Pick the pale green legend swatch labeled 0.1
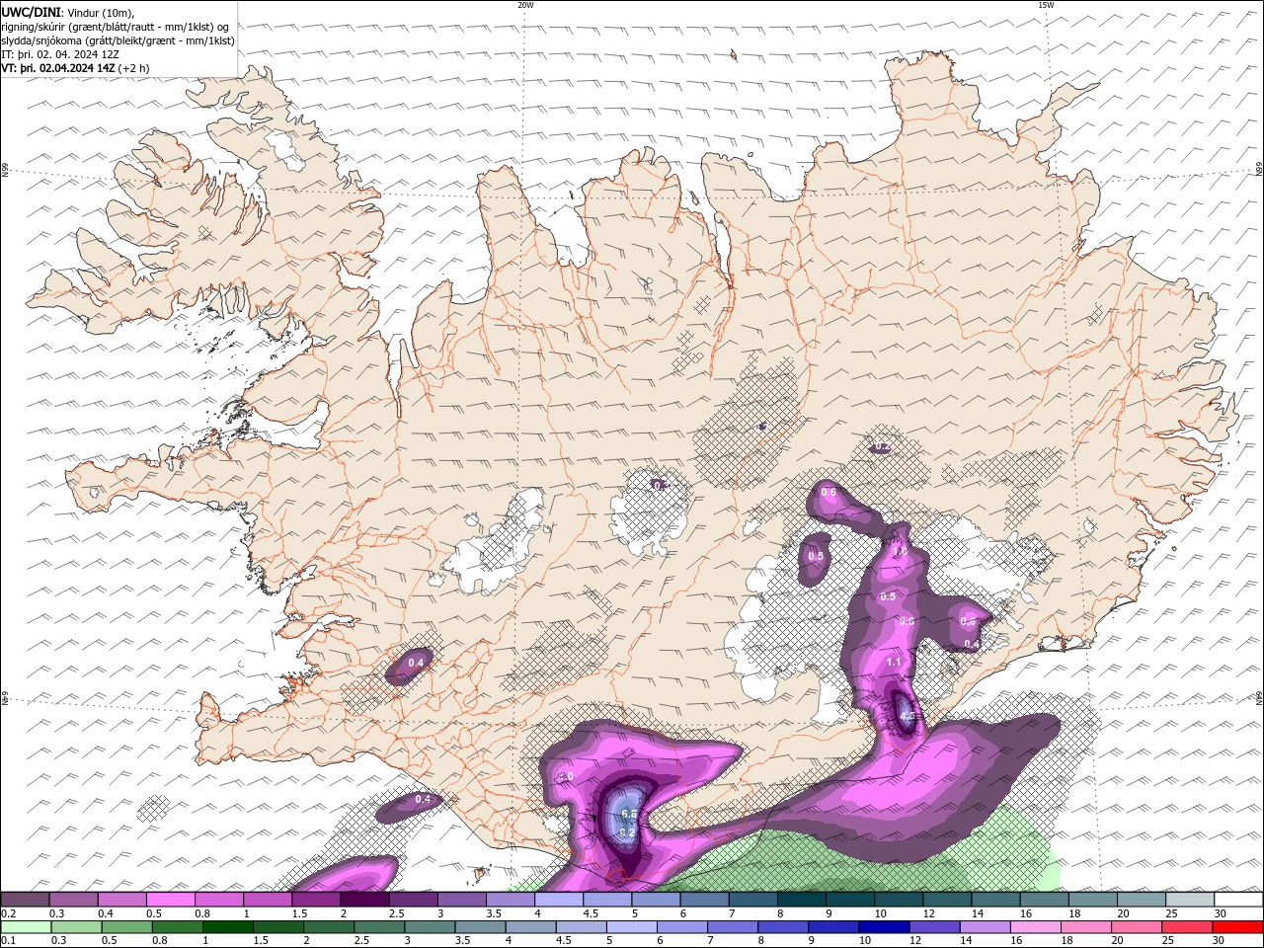Image resolution: width=1264 pixels, height=948 pixels. (x=26, y=927)
